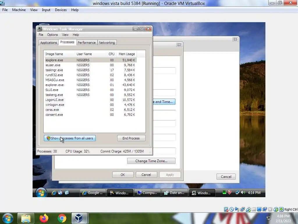This screenshot has height=224, width=298.
Task: Open the VirtualBox Input menu
Action: tap(46, 10)
